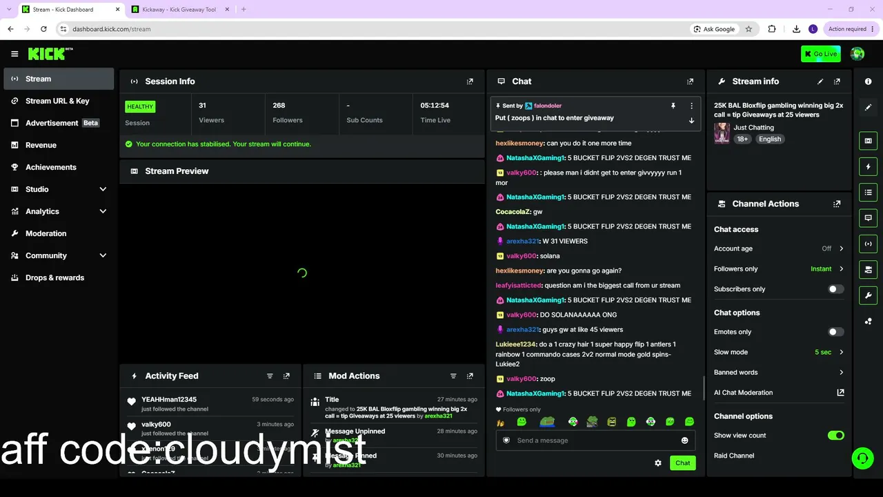Disable Show view count switch
This screenshot has width=883, height=497.
tap(835, 436)
